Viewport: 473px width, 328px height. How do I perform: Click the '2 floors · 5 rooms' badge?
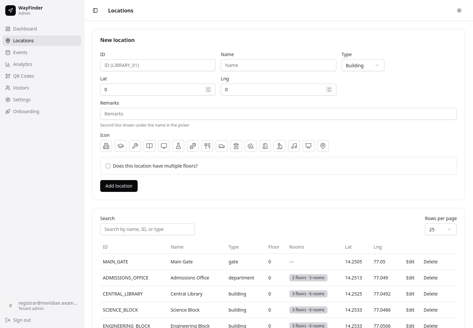click(308, 278)
